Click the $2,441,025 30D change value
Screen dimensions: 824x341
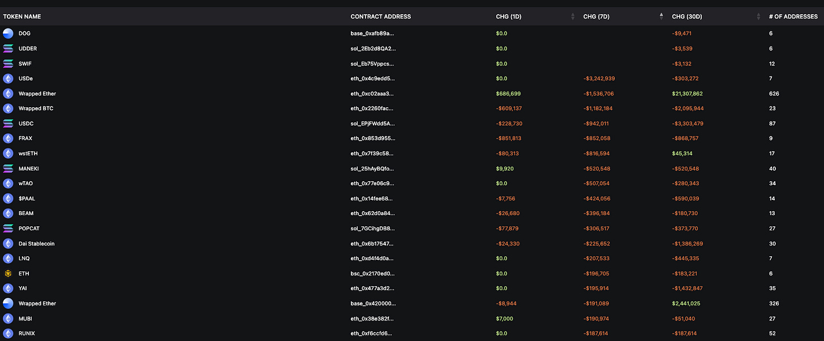coord(686,304)
